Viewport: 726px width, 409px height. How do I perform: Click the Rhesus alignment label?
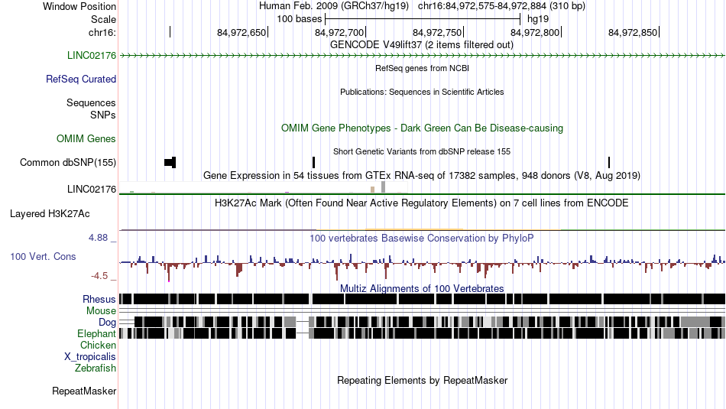[99, 299]
